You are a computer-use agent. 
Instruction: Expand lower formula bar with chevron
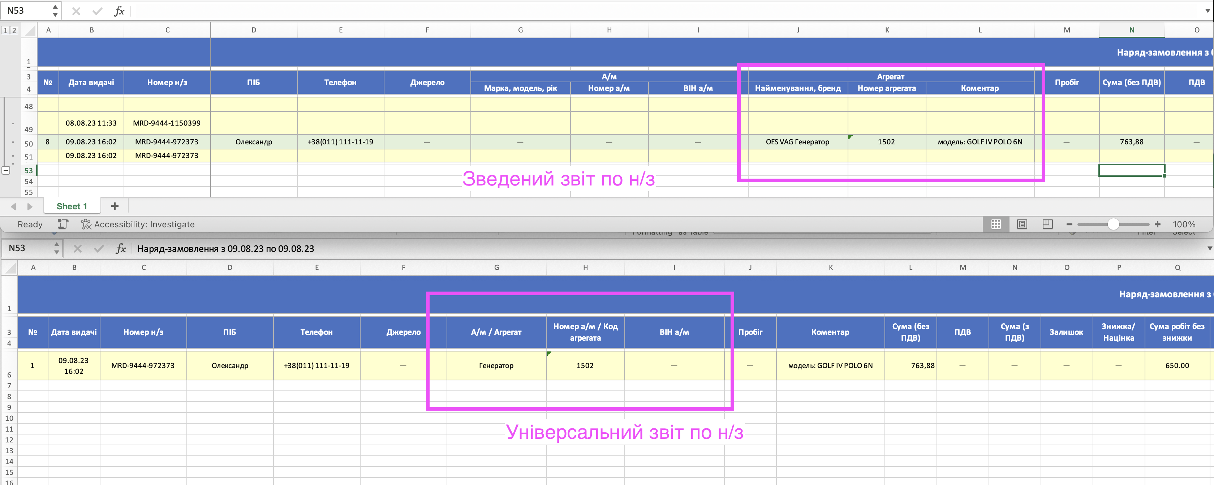tap(1209, 248)
